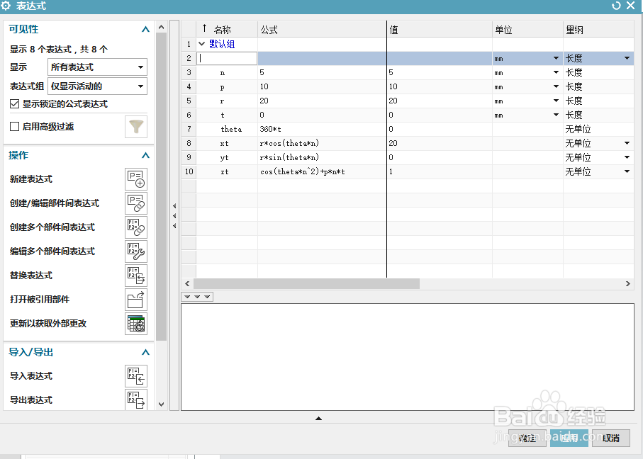Viewport: 643px width, 459px height.
Task: Click the advanced filter funnel icon
Action: 135,125
